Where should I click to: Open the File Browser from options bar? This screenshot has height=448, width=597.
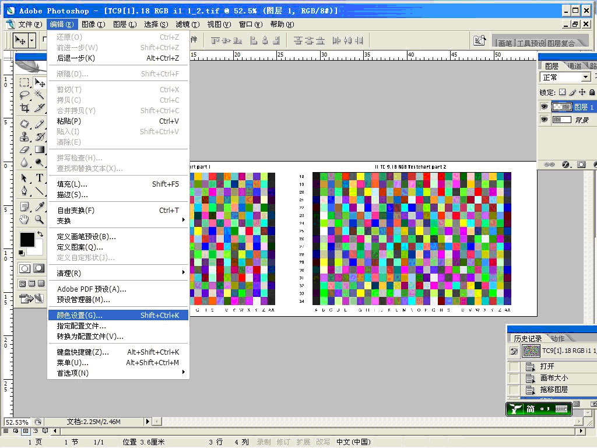pos(479,40)
